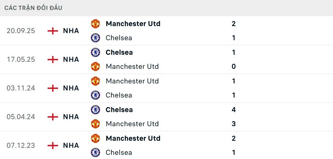Viewport: 333px width, 159px height.
Task: Click England flag beside 03.11.24 date
Action: click(x=53, y=88)
